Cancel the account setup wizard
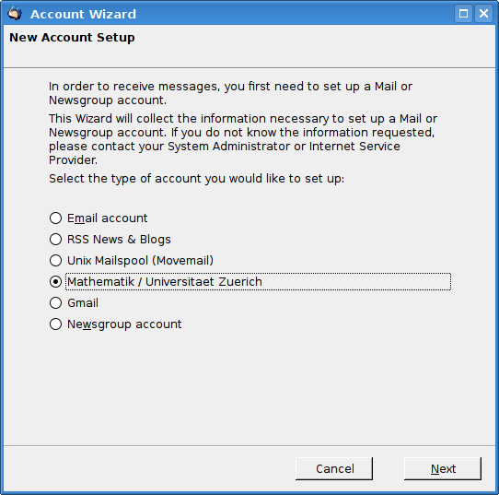This screenshot has height=495, width=499. tap(334, 468)
